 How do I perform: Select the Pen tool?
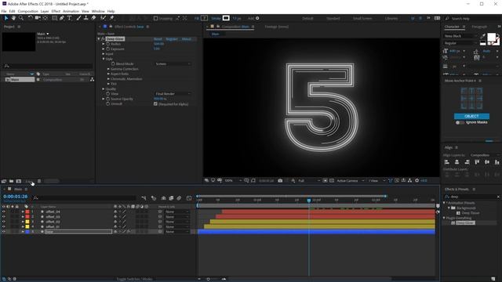(62, 18)
